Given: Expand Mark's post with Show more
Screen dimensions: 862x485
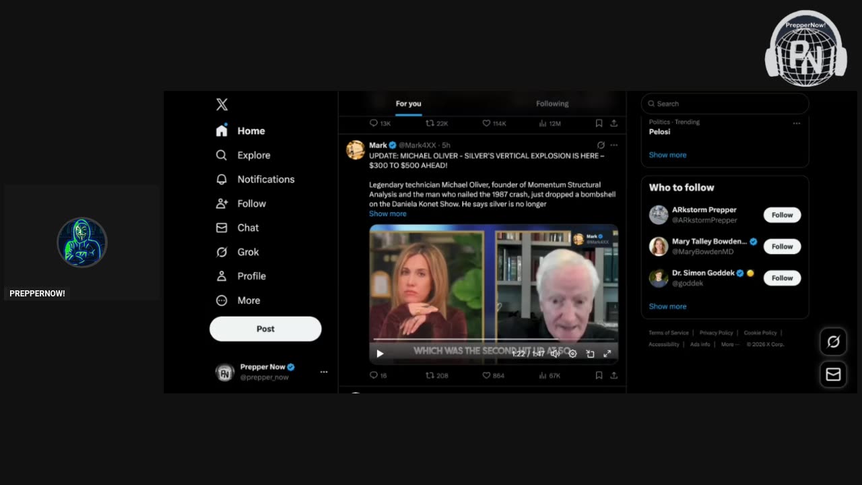Looking at the screenshot, I should [x=388, y=214].
